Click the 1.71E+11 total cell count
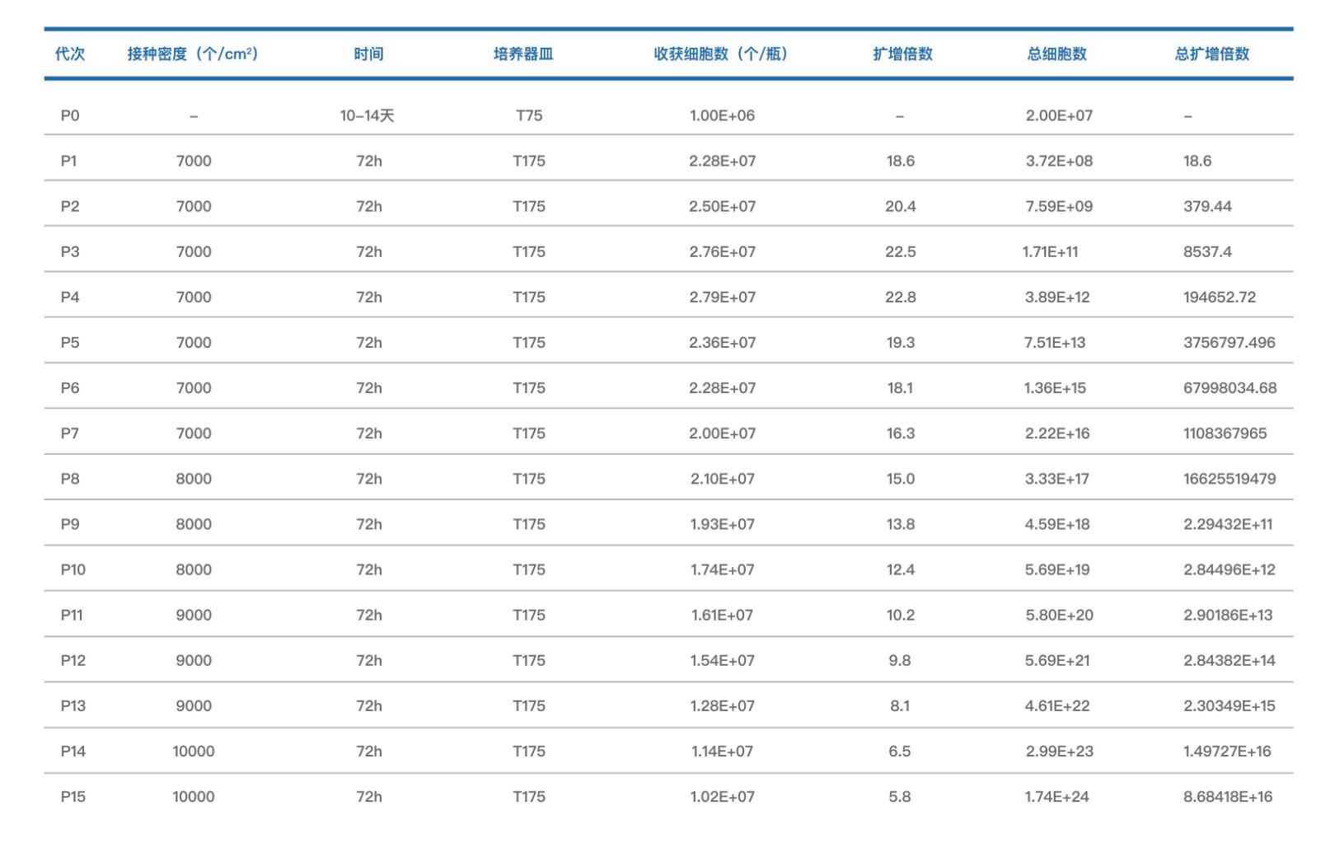The image size is (1321, 843). pos(1050,252)
